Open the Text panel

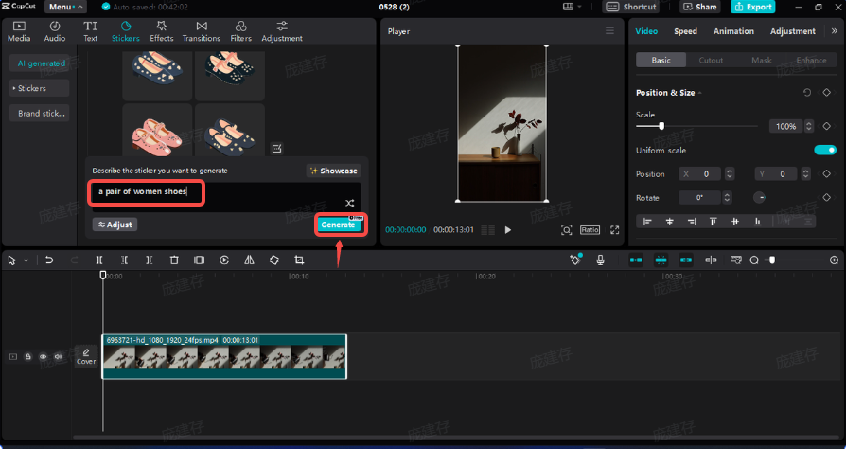click(90, 31)
